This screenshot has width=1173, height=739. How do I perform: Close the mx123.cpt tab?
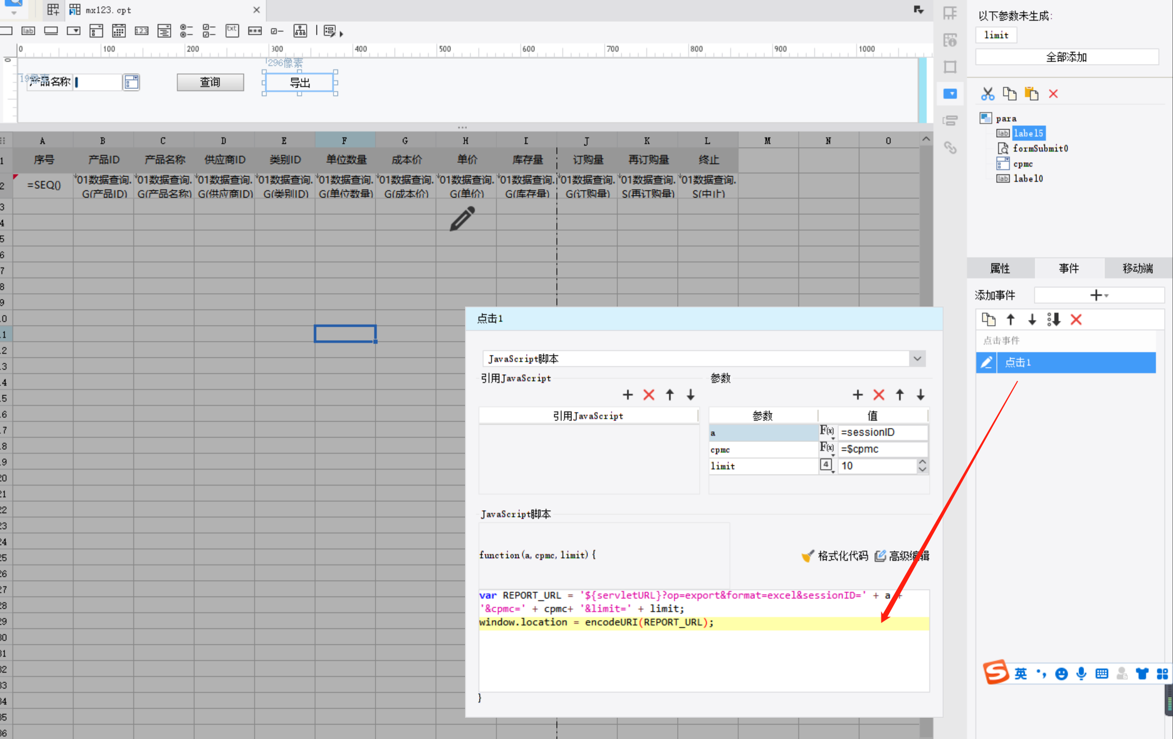[256, 10]
